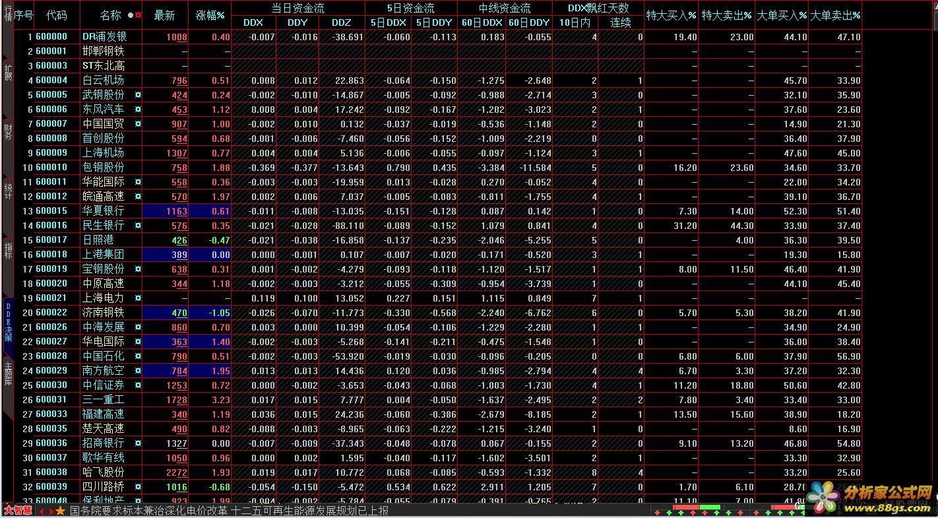Select the DR浦发银 stock row
The width and height of the screenshot is (938, 518).
(x=438, y=37)
